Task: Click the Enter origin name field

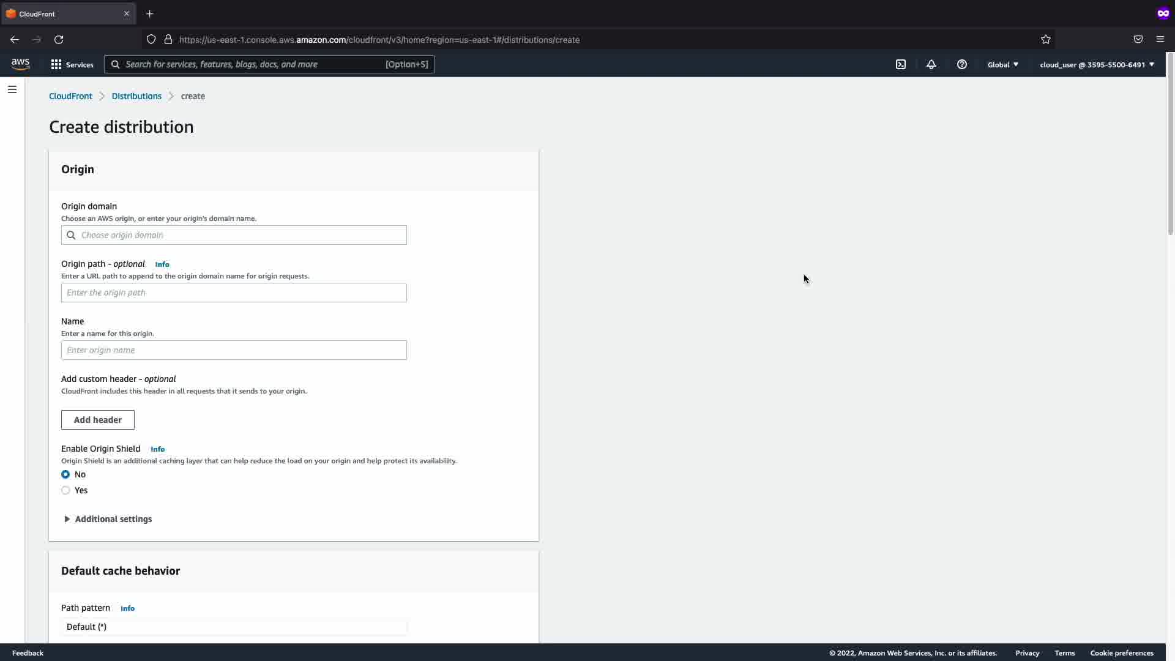Action: (234, 350)
